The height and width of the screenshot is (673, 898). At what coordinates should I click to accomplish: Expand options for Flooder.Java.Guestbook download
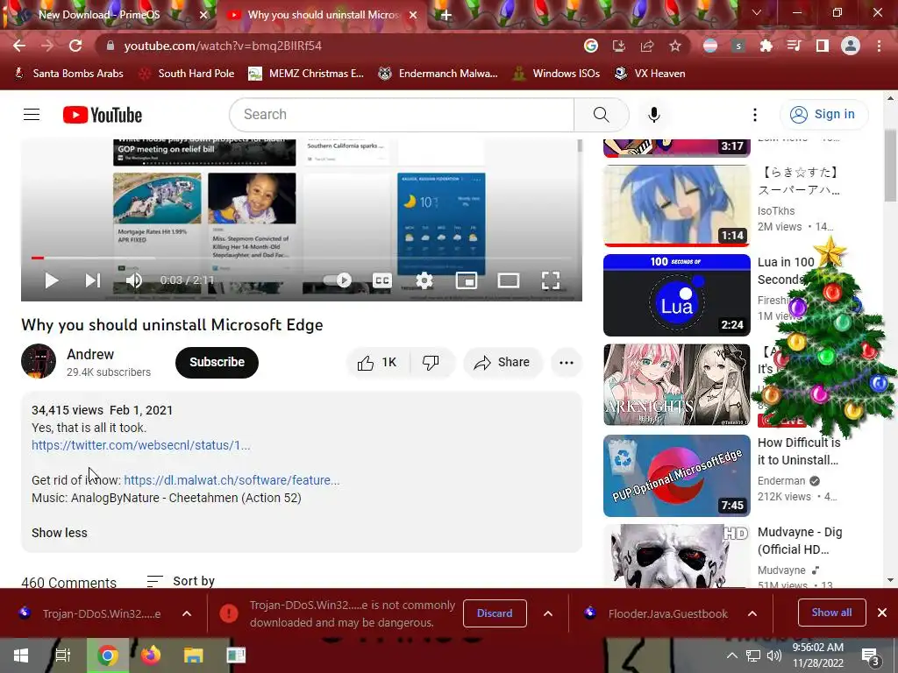pos(752,613)
